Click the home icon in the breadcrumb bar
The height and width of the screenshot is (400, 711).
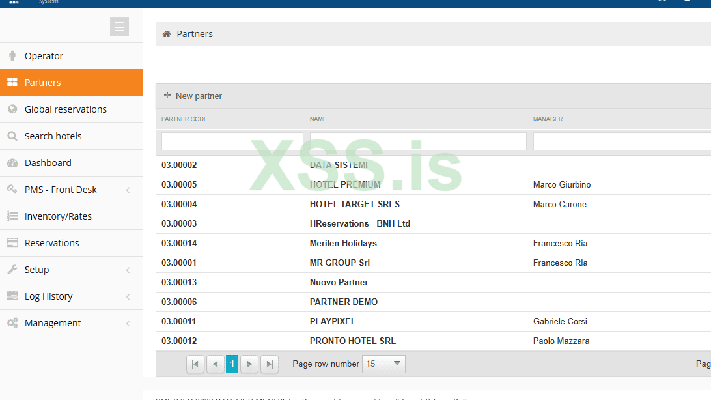coord(169,33)
